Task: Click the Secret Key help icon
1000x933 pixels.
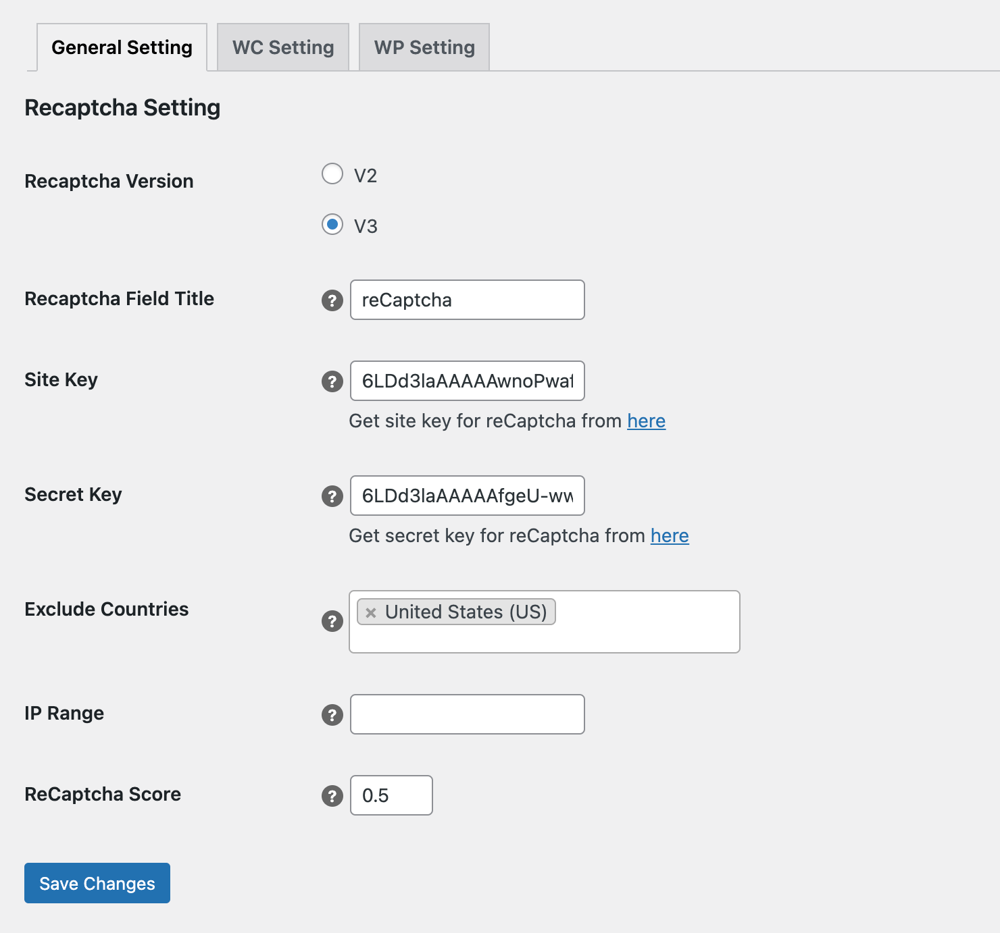Action: pos(332,497)
